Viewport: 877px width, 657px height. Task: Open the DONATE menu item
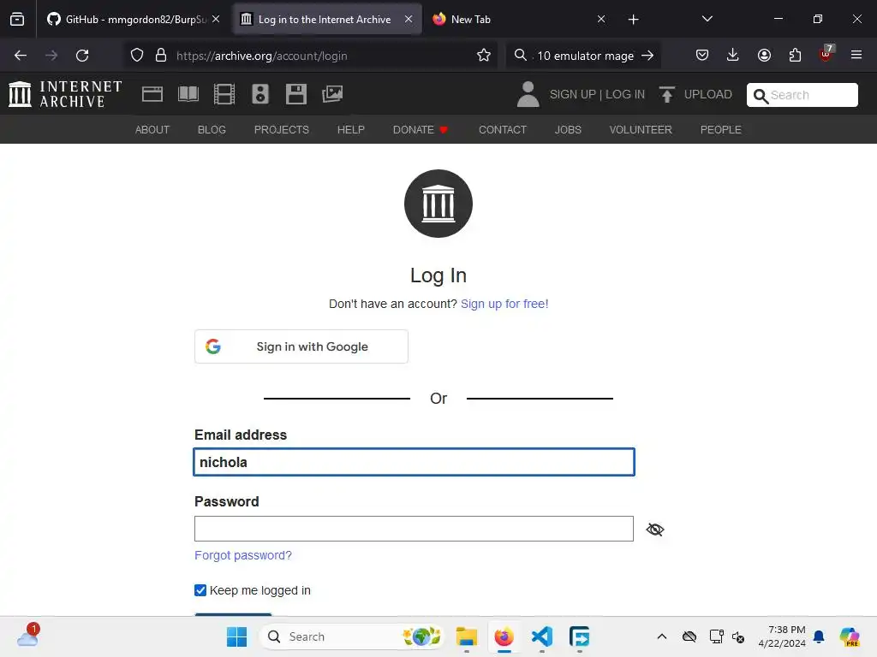click(x=420, y=130)
